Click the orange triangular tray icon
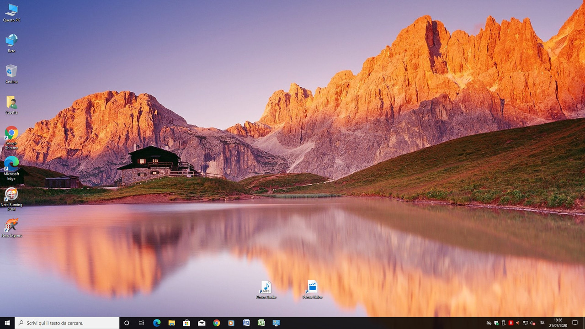This screenshot has width=585, height=329. [518, 323]
